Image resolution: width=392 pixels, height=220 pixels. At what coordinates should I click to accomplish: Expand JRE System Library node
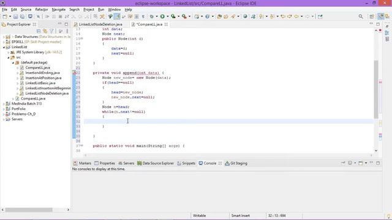tap(8, 52)
